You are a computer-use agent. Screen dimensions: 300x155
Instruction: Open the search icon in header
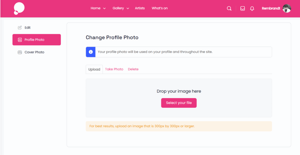point(229,8)
